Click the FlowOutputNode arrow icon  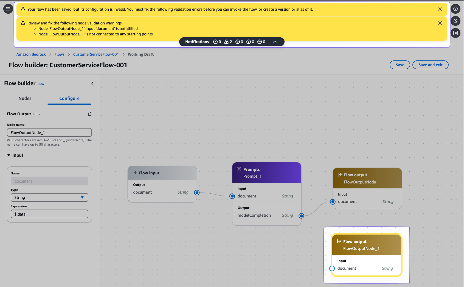(340, 175)
